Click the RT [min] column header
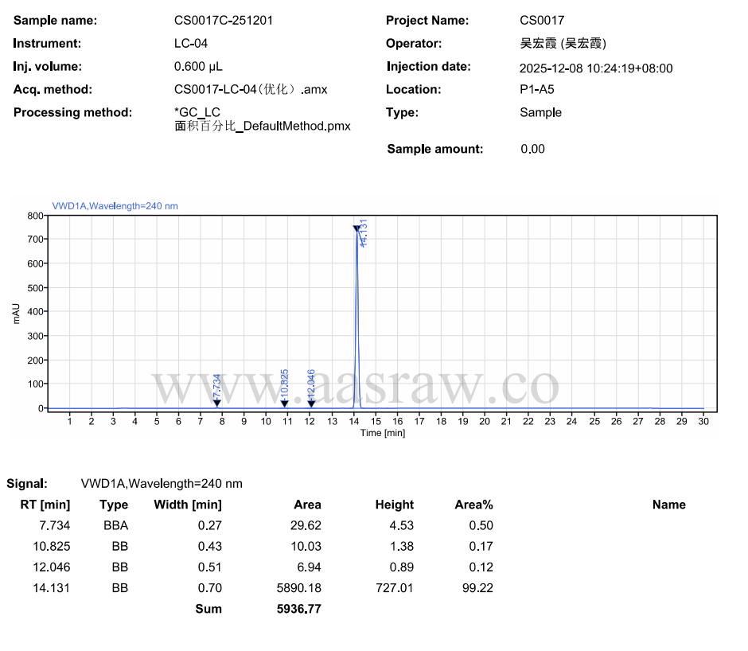748x651 pixels. (45, 505)
